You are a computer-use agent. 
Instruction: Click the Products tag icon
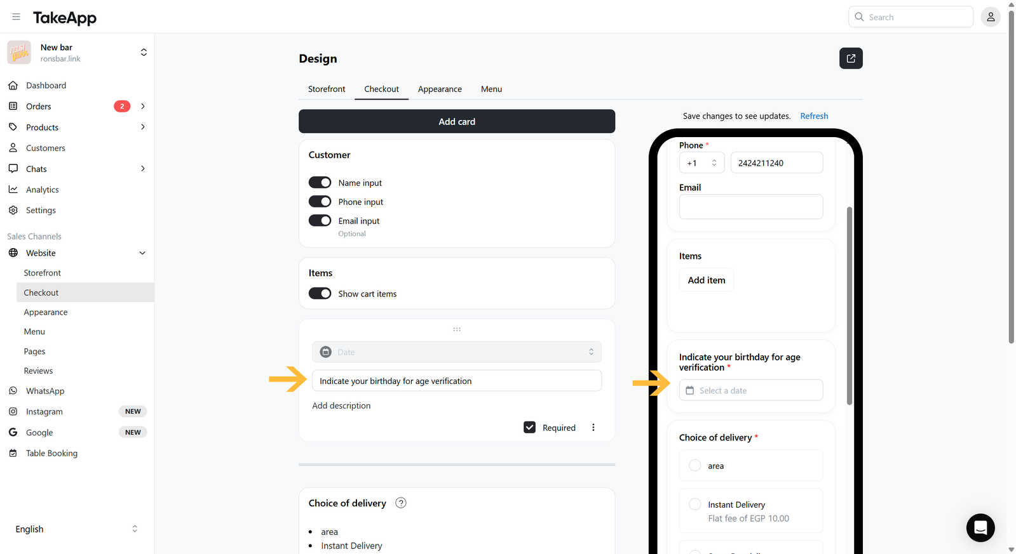[13, 127]
